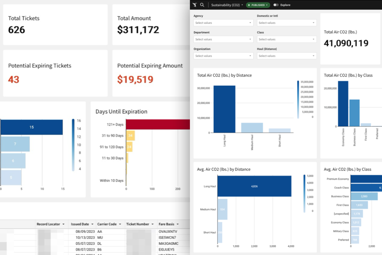
Task: Expand the Agency filter dropdown
Action: (x=223, y=23)
